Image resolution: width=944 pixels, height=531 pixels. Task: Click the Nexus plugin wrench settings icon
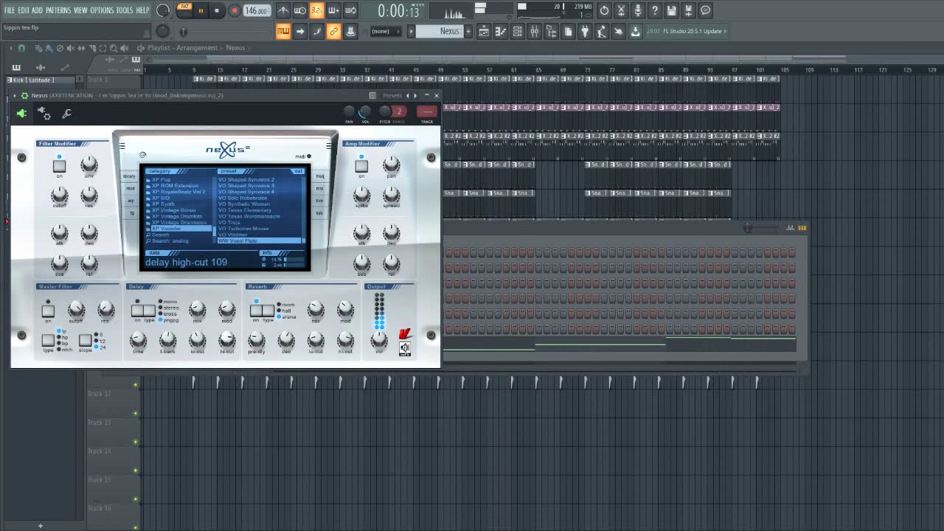pos(66,114)
